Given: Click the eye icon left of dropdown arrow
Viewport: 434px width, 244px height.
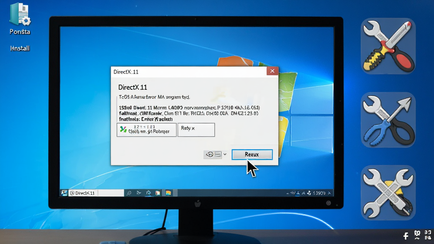Looking at the screenshot, I should pyautogui.click(x=210, y=154).
